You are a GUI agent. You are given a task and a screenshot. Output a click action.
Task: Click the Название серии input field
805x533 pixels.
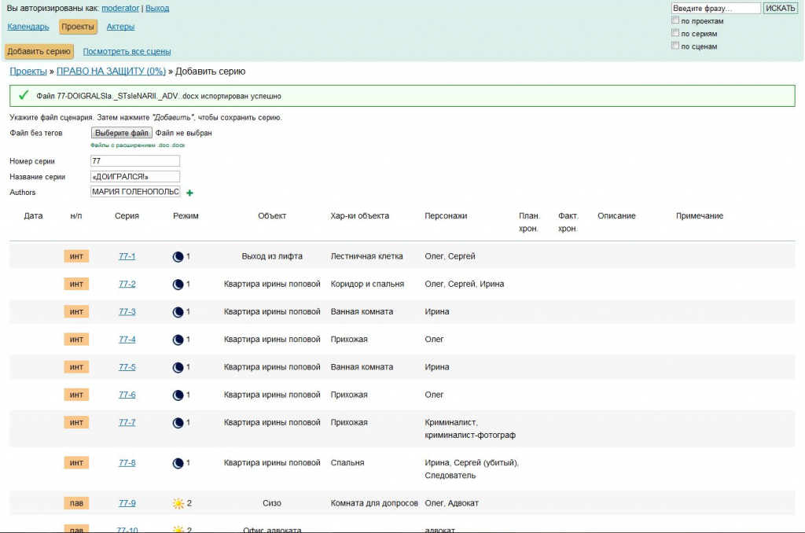[x=135, y=177]
